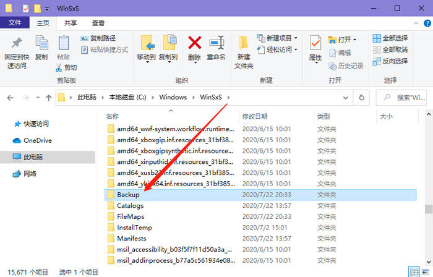Click Select All (全部选择)
Image resolution: width=433 pixels, height=277 pixels.
[390, 38]
